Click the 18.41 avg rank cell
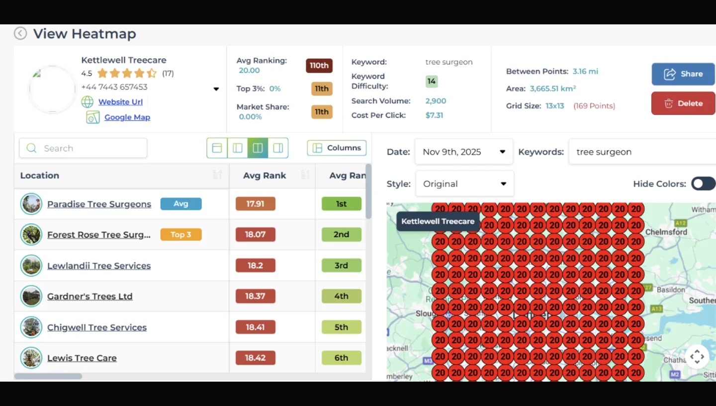The height and width of the screenshot is (406, 716). [x=255, y=327]
